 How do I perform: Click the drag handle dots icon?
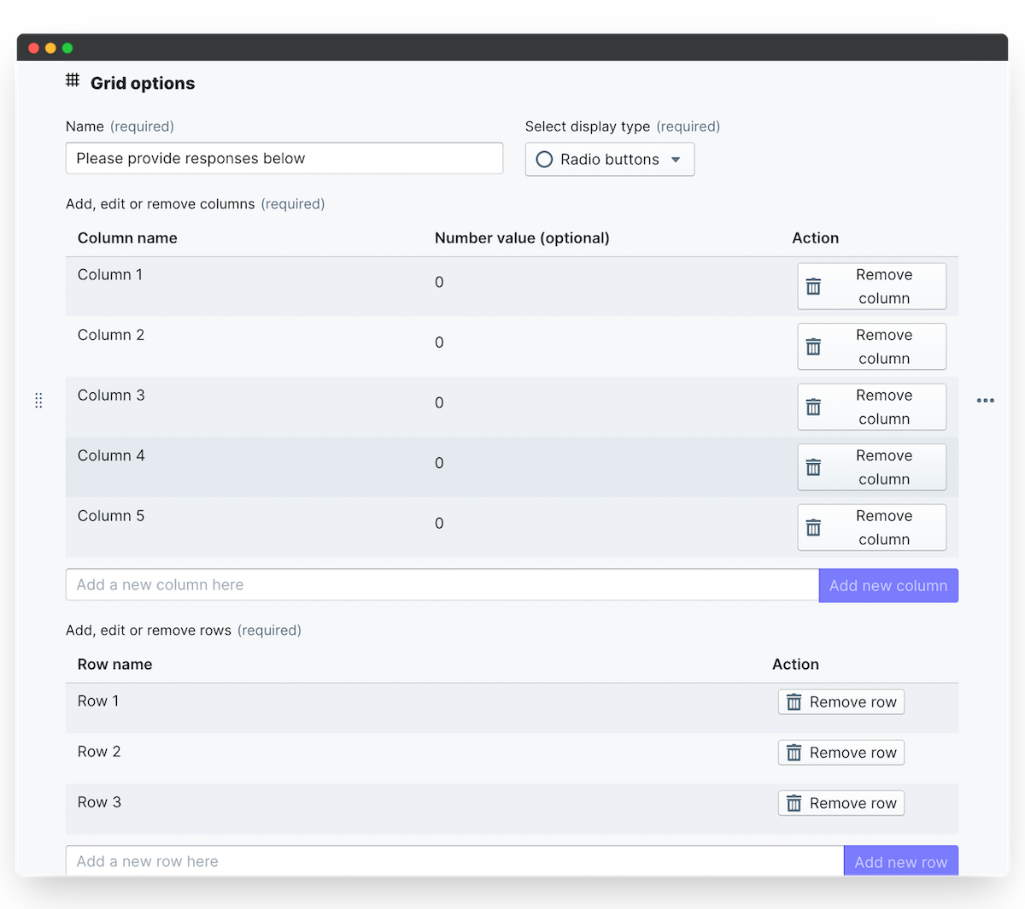38,400
